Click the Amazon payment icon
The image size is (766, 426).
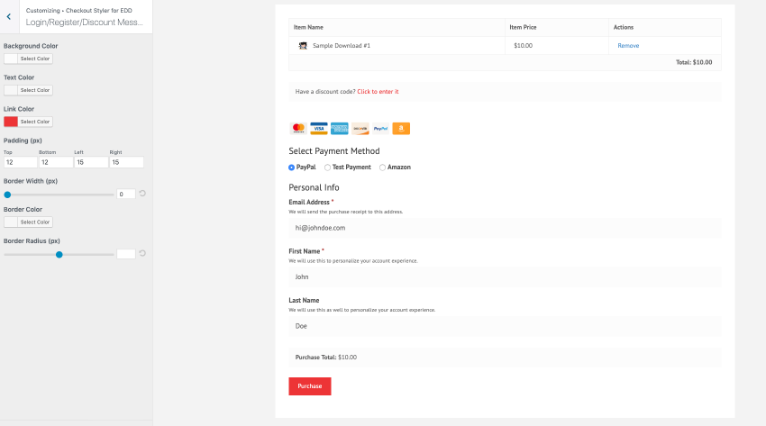[x=401, y=128]
